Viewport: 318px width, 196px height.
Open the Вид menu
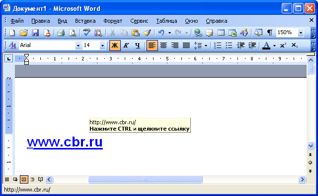pos(62,21)
